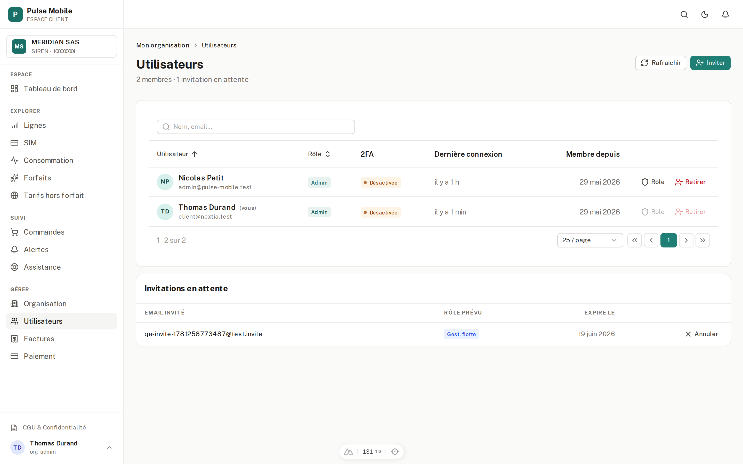The height and width of the screenshot is (464, 743).
Task: Click the 19 juin 2026 expiry date
Action: [596, 334]
